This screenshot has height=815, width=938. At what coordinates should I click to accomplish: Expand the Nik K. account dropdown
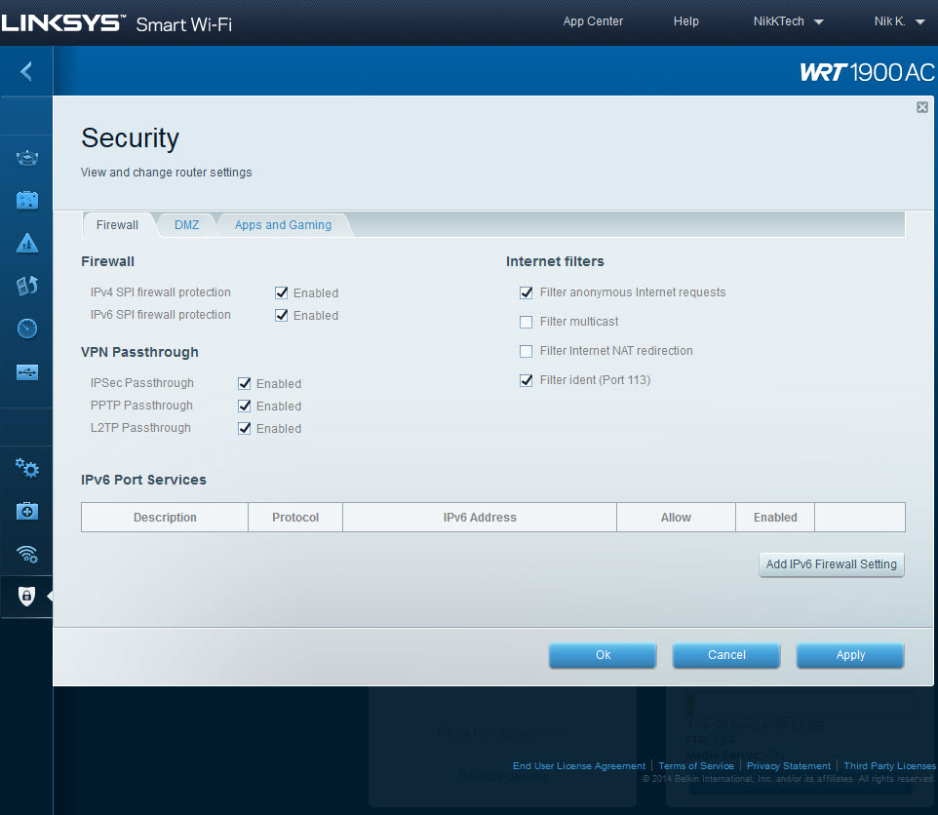pos(899,21)
